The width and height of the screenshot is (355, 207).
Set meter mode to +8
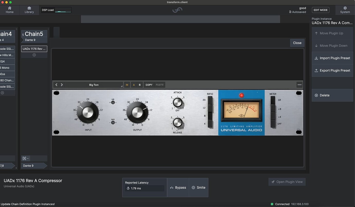click(x=273, y=108)
